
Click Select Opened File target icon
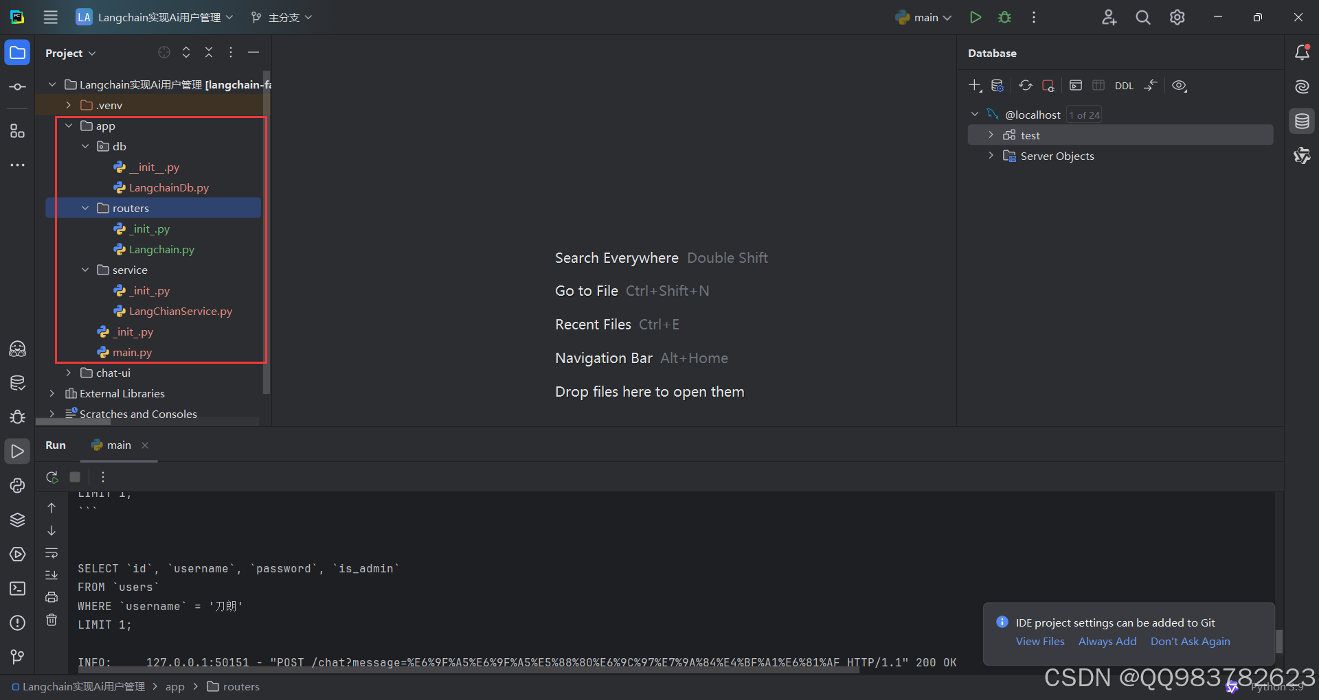tap(164, 52)
